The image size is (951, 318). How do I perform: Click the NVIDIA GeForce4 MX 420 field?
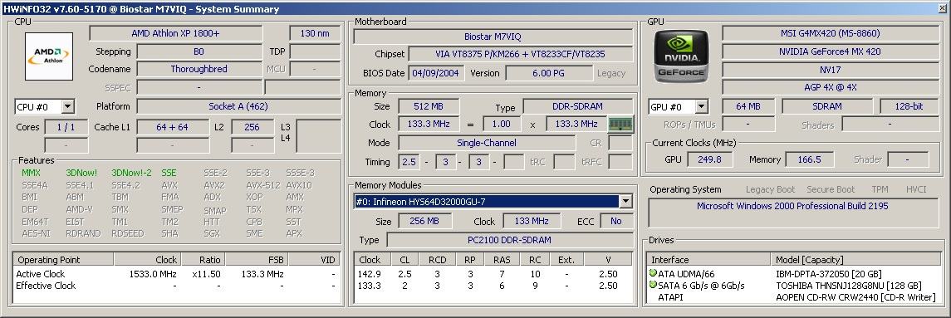click(831, 51)
